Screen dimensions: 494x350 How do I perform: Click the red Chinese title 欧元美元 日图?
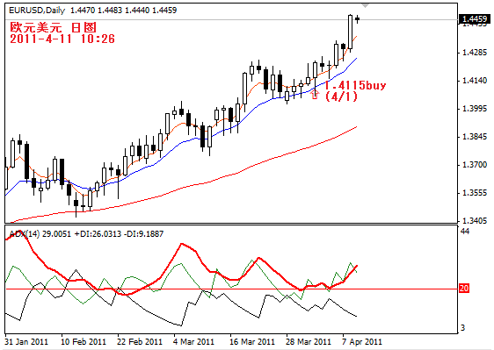[53, 27]
